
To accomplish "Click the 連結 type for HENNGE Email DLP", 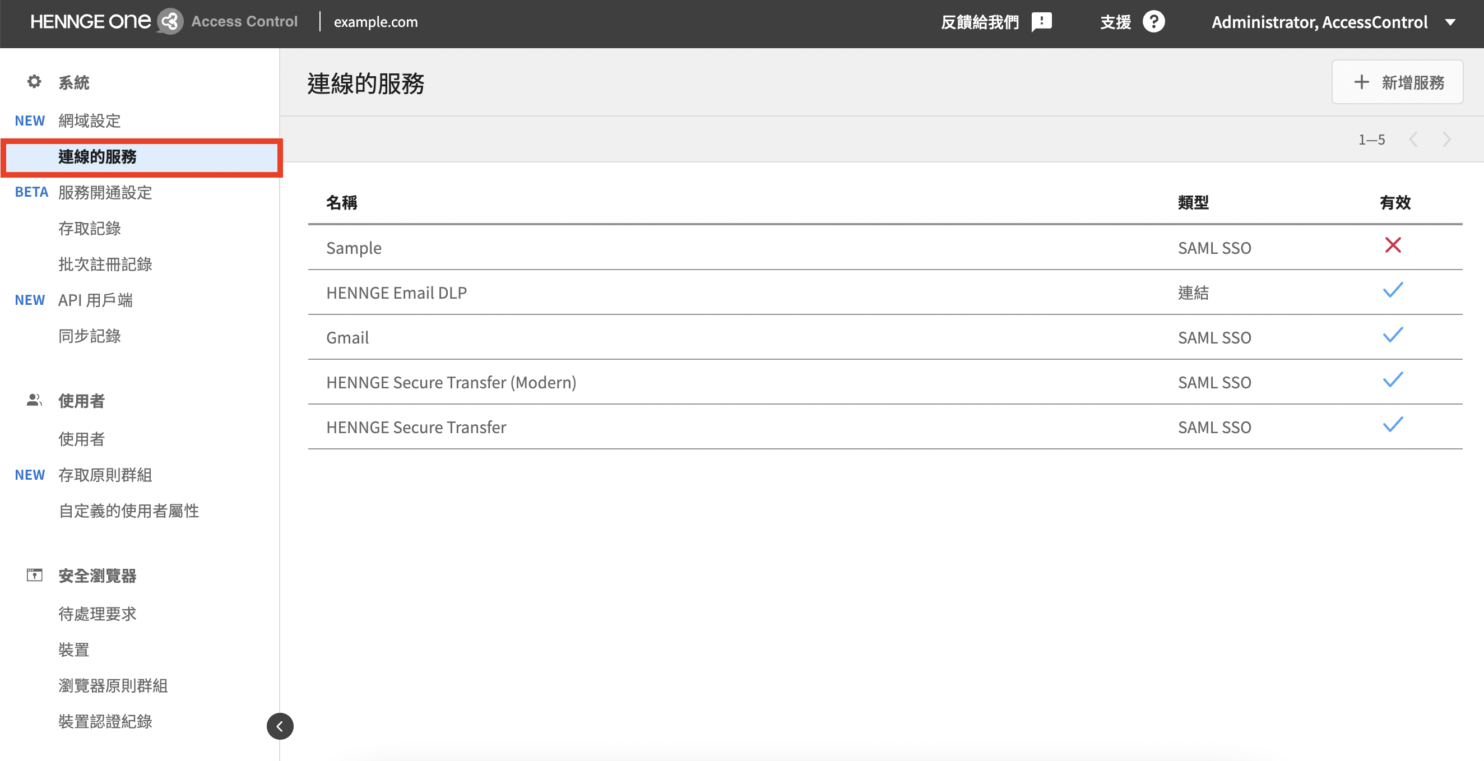I will pos(1193,293).
